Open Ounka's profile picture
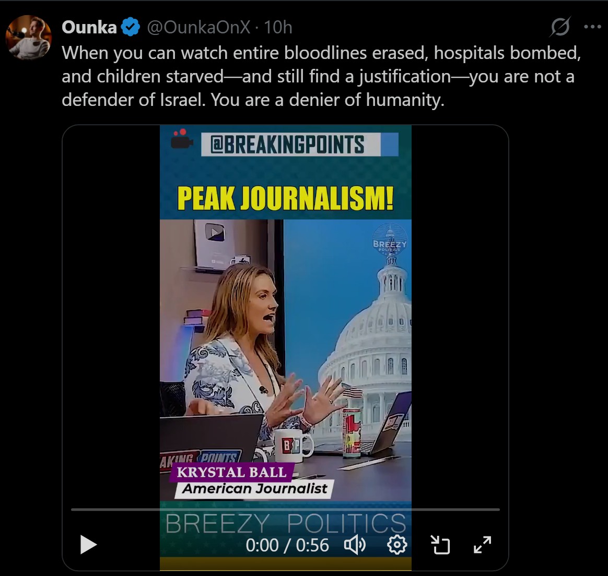 tap(28, 38)
